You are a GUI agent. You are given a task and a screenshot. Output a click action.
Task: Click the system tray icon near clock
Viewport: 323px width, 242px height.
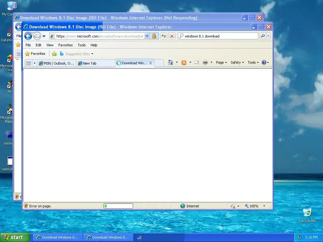click(x=300, y=237)
